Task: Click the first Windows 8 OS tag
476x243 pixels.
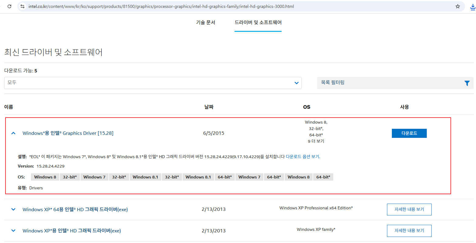Action: [x=45, y=177]
